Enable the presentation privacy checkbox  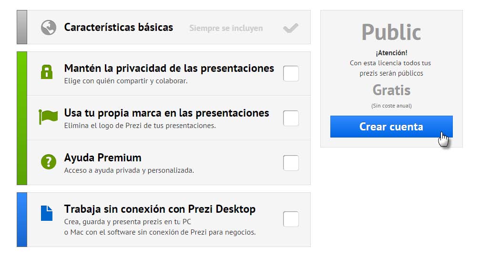point(291,74)
